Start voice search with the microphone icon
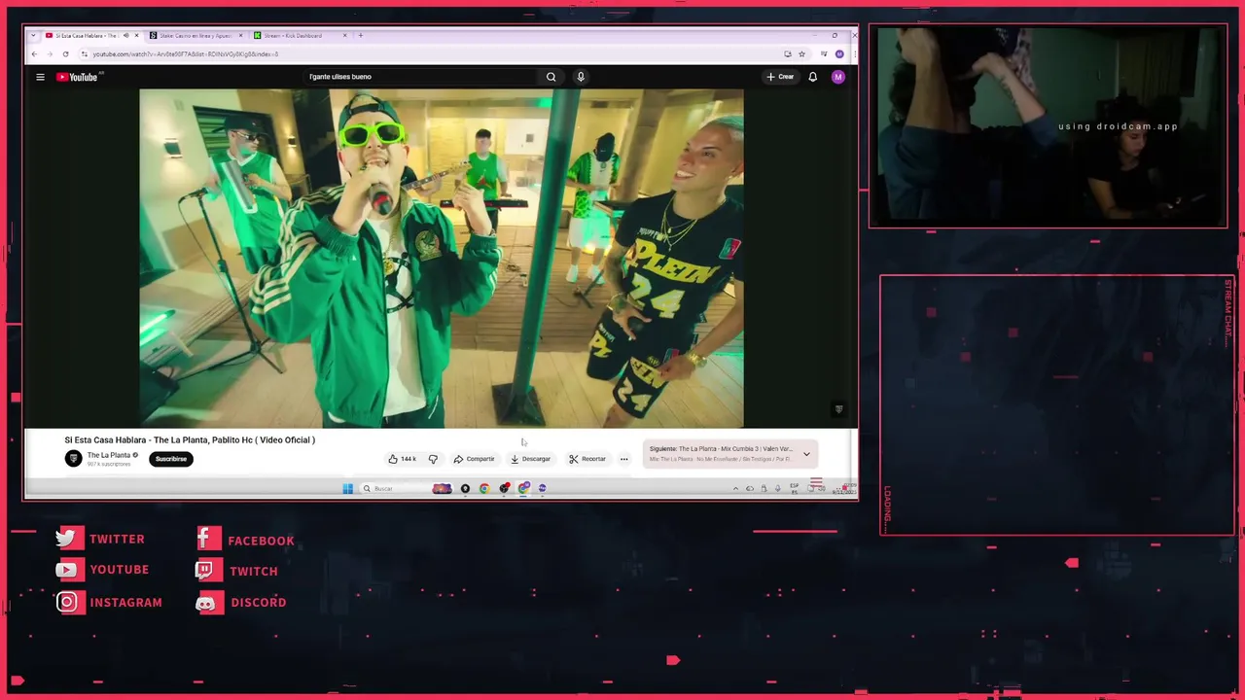 point(581,77)
